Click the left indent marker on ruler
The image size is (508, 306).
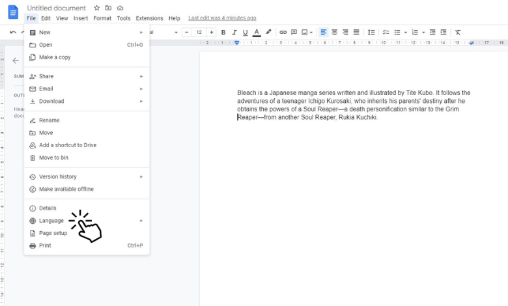tap(237, 43)
